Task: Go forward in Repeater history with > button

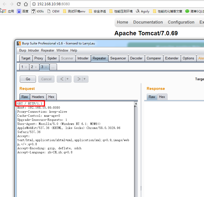Action: 79,79
